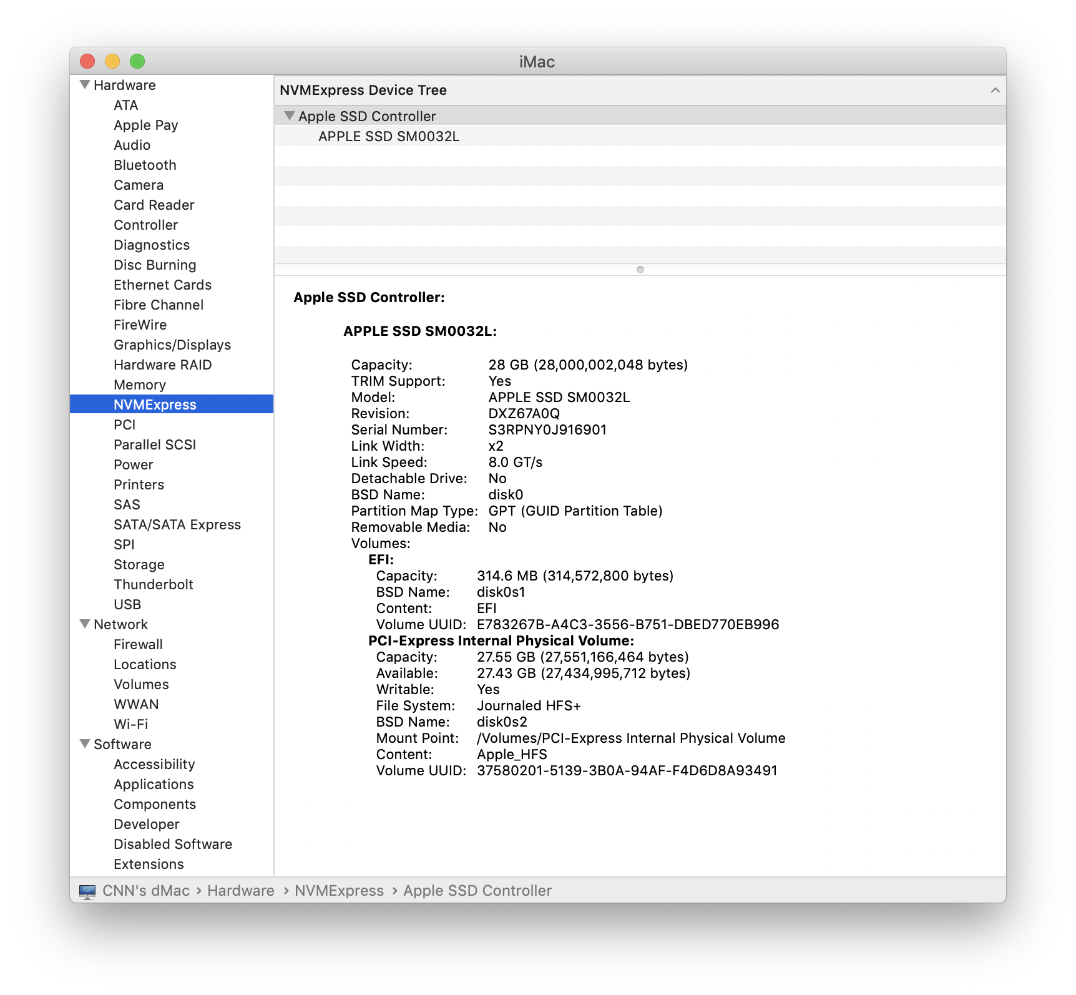Open Parallel SCSI details
Screen dimensions: 1076x995
(154, 444)
